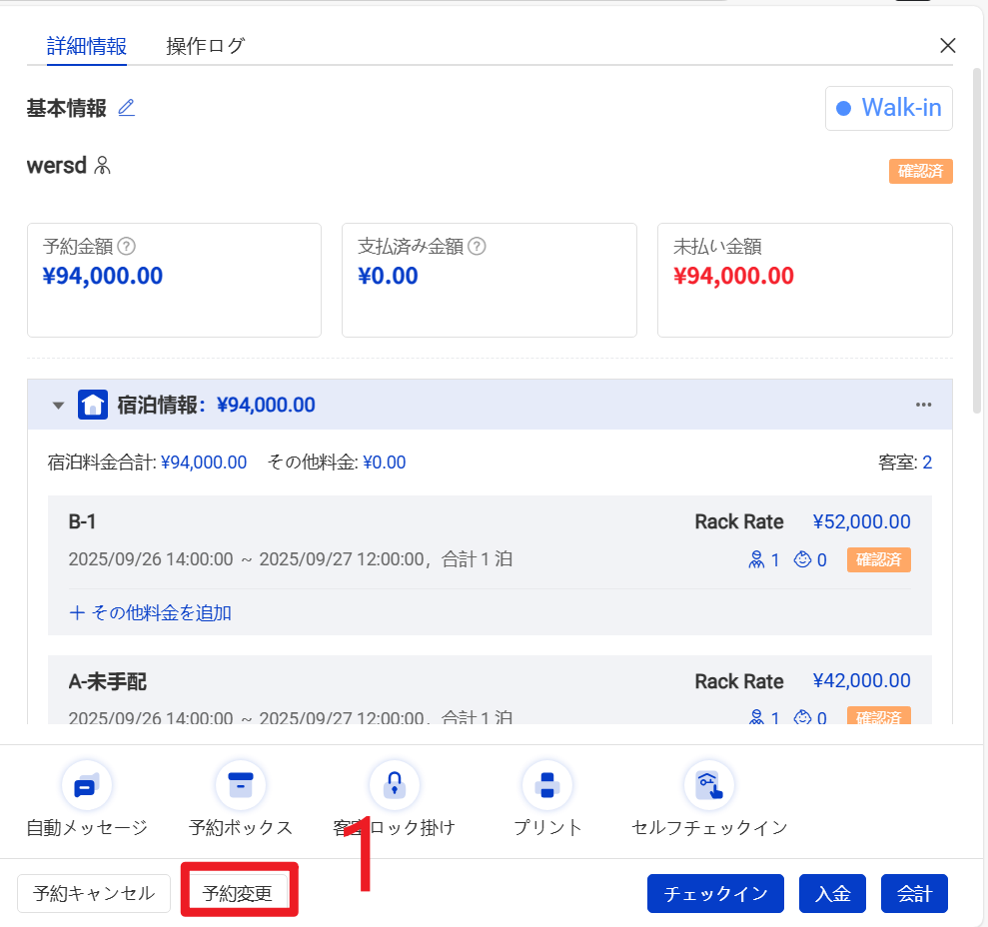Viewport: 988px width, 927px height.
Task: Open the 予約ボックス icon
Action: coord(240,785)
